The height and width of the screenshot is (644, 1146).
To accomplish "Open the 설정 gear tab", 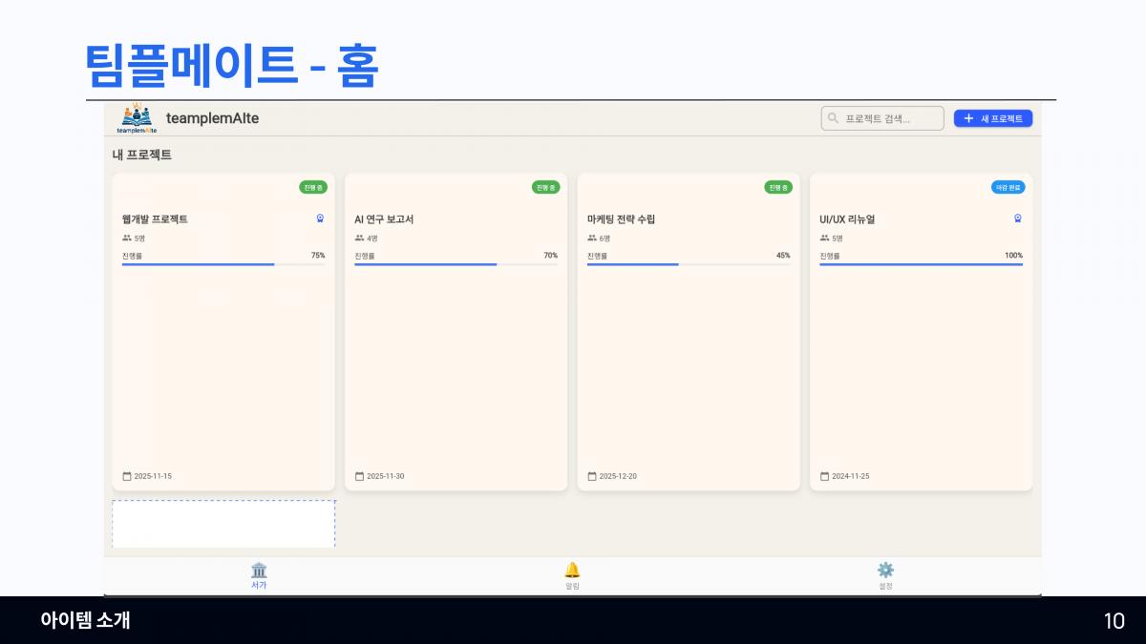I will click(x=885, y=575).
